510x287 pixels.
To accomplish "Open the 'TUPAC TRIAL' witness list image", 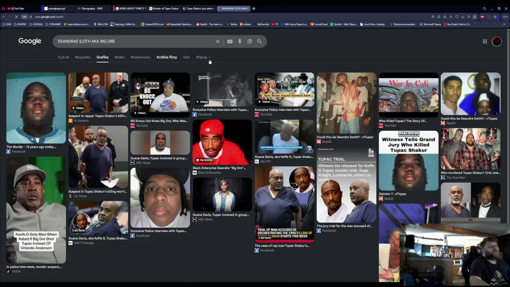I will (x=346, y=184).
